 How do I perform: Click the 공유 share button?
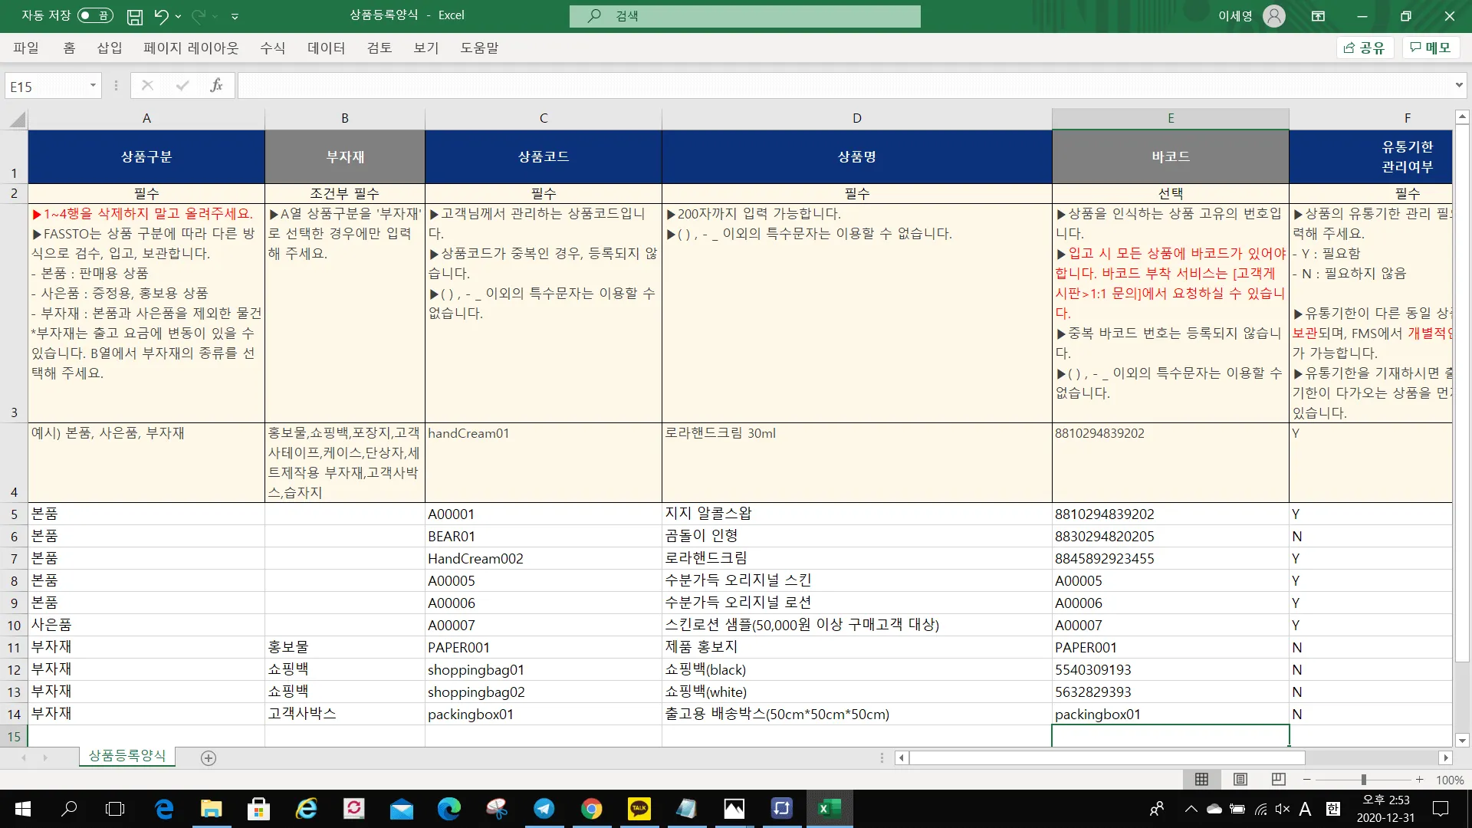[1365, 48]
